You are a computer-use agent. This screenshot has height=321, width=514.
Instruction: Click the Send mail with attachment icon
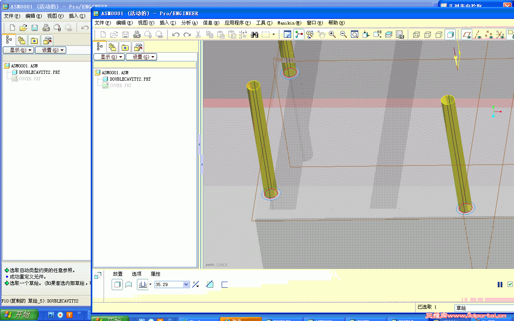(x=148, y=35)
